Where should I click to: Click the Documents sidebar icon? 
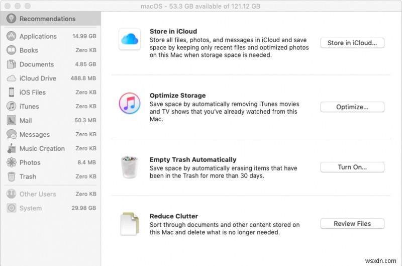pos(11,64)
